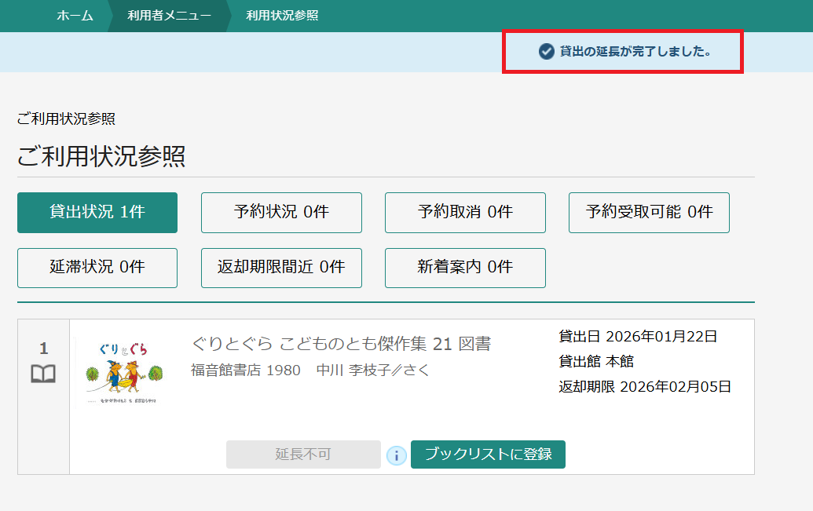Screen dimensions: 813x511
Task: Click the info icon beside 延長不可
Action: click(x=397, y=455)
